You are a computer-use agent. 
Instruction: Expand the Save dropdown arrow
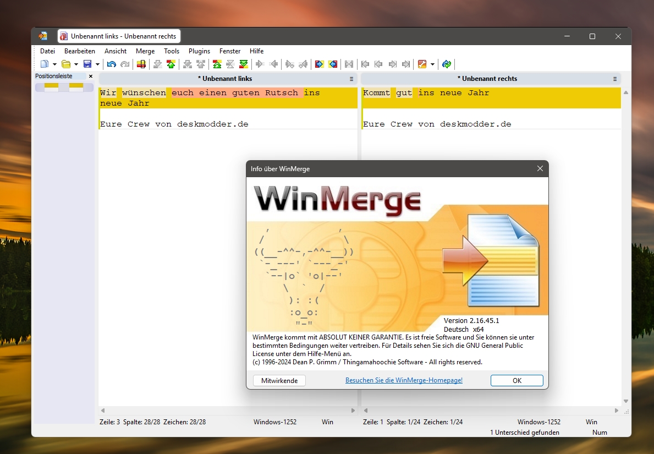(97, 64)
